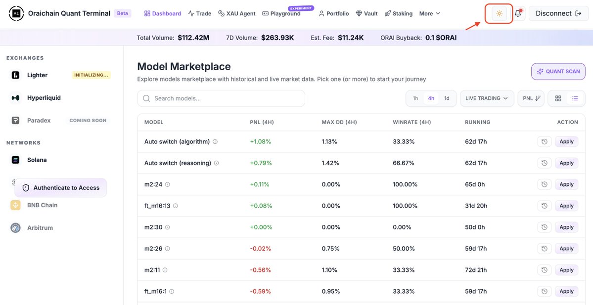Show info icon for m2:11
This screenshot has width=593, height=305.
[165, 270]
